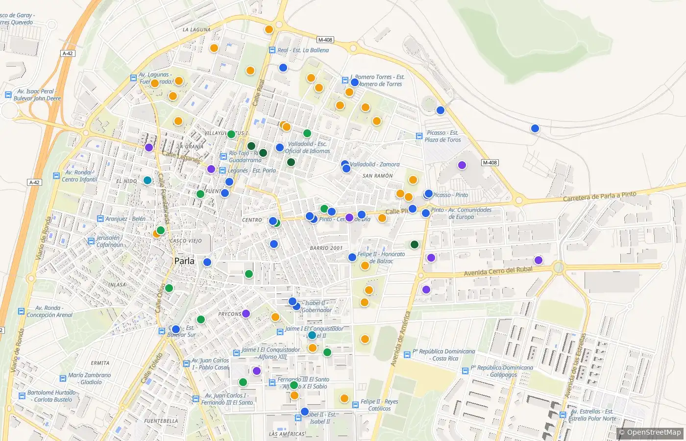
Task: Click the "Parla" city name label
Action: (184, 261)
